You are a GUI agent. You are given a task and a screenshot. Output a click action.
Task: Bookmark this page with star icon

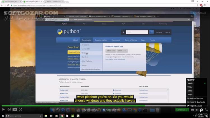point(197,5)
